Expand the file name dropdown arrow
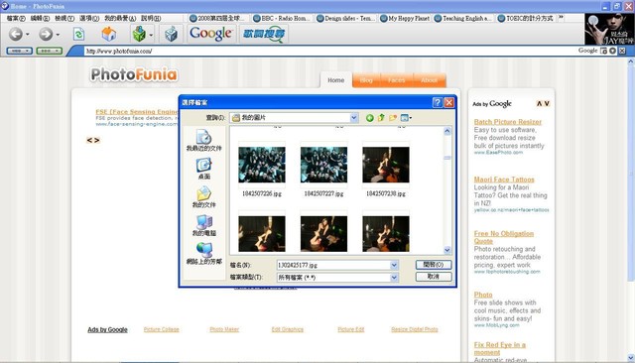635x363 pixels. (394, 265)
